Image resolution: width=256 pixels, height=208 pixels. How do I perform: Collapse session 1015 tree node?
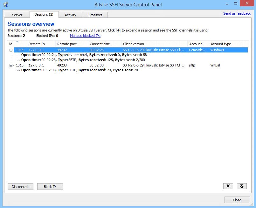[11, 65]
